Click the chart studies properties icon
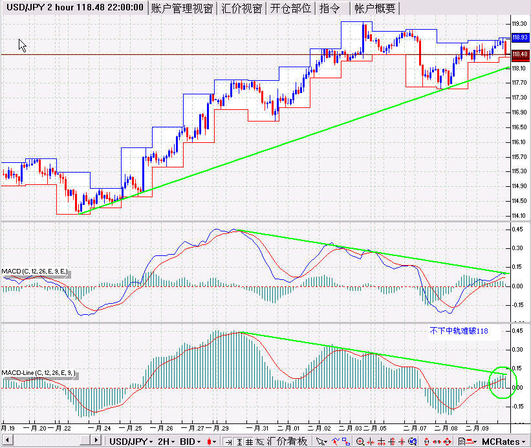The width and height of the screenshot is (531, 448). click(x=462, y=442)
